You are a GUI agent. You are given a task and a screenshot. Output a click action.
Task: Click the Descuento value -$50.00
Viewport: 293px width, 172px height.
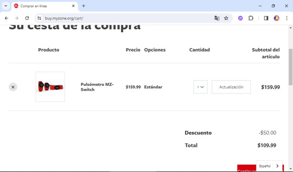point(267,133)
